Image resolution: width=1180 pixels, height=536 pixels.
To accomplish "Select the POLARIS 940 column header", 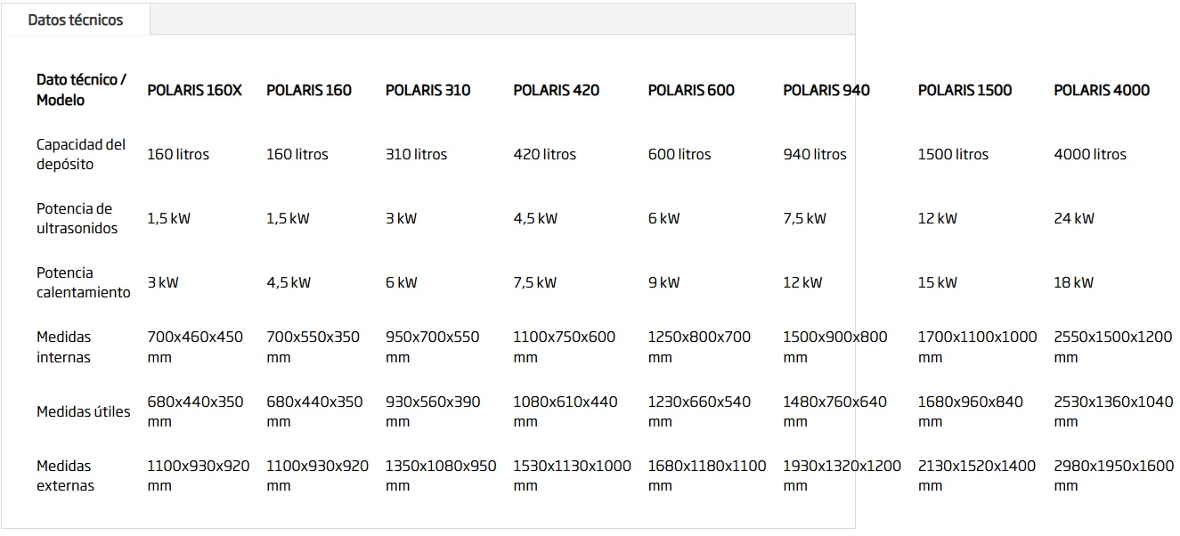I will 826,90.
